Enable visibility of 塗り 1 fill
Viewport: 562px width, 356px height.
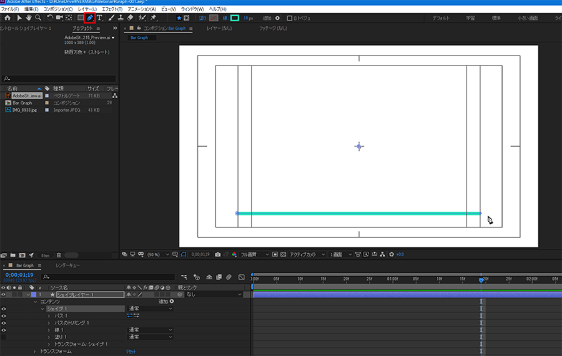(4, 337)
